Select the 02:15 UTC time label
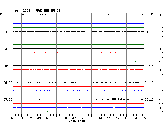This screenshot has height=125, width=164. click(149, 49)
